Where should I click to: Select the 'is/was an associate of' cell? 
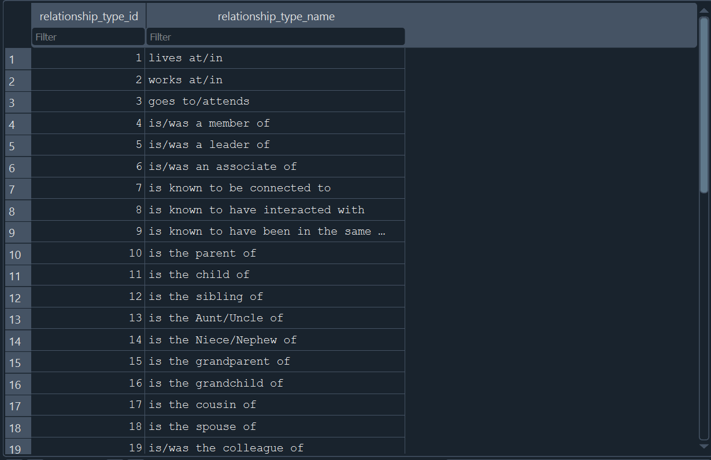click(275, 166)
